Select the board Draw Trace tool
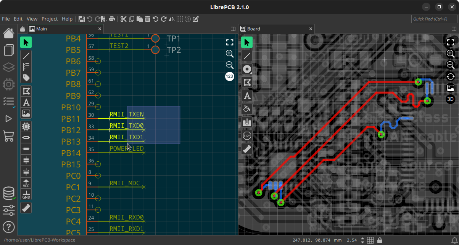The image size is (459, 245). pos(247,56)
